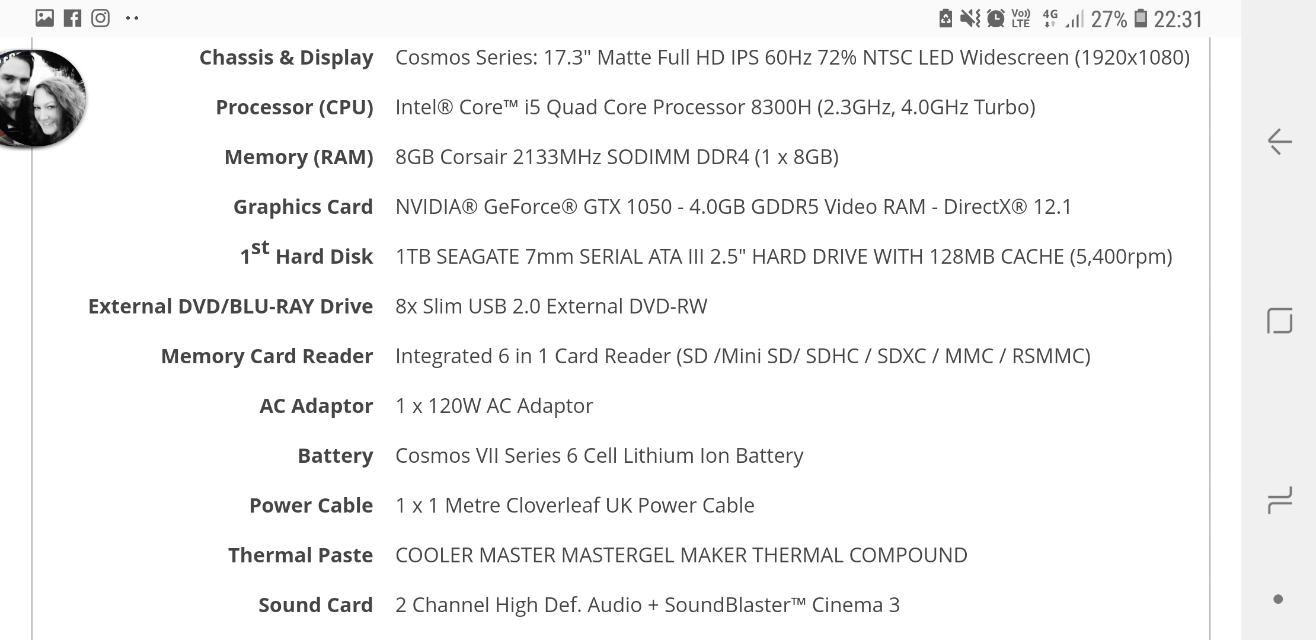The image size is (1316, 640).
Task: Tap the battery 27% indicator
Action: [1119, 19]
